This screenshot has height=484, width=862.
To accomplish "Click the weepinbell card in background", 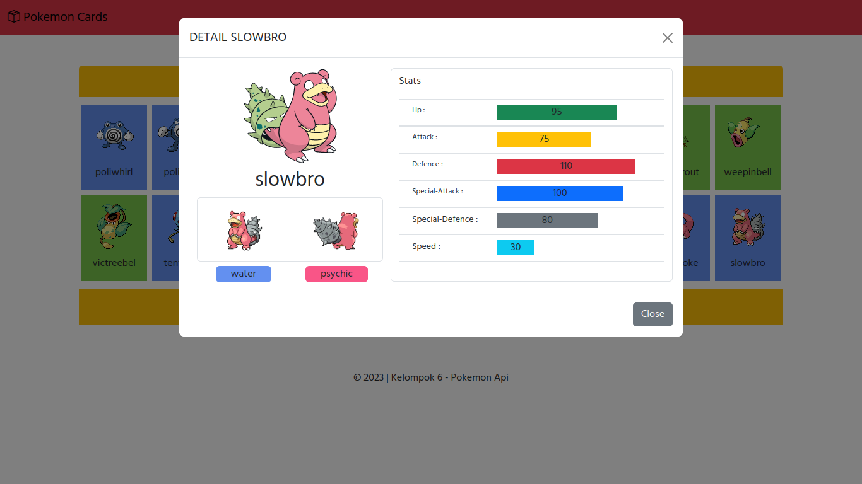I will point(748,147).
